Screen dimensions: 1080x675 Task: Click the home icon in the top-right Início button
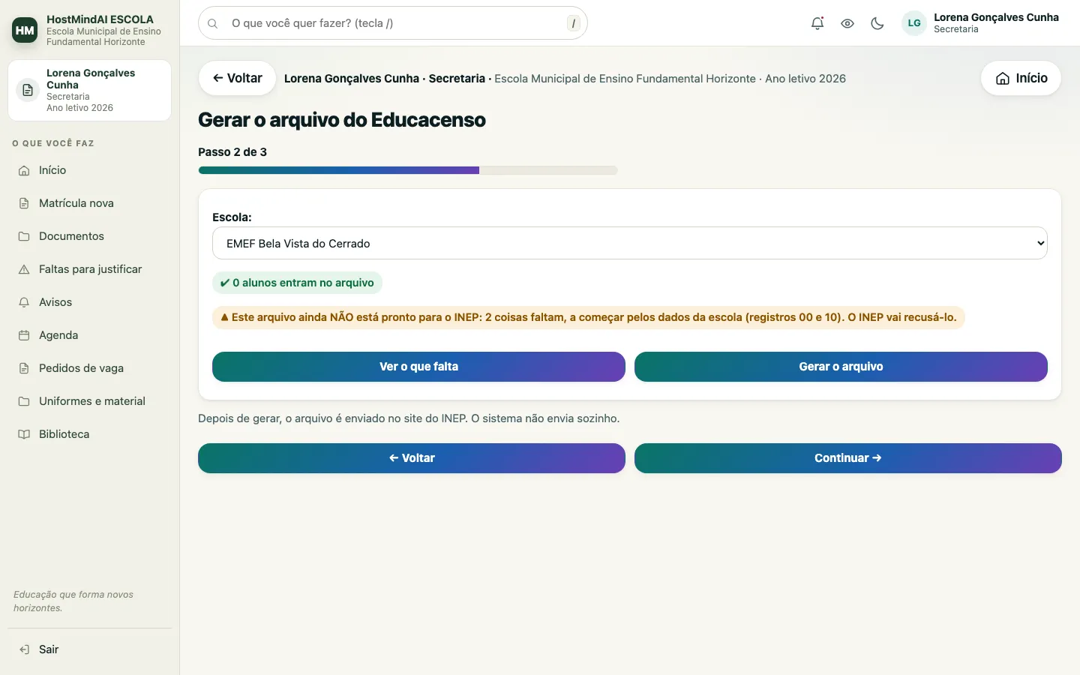[x=1003, y=79]
